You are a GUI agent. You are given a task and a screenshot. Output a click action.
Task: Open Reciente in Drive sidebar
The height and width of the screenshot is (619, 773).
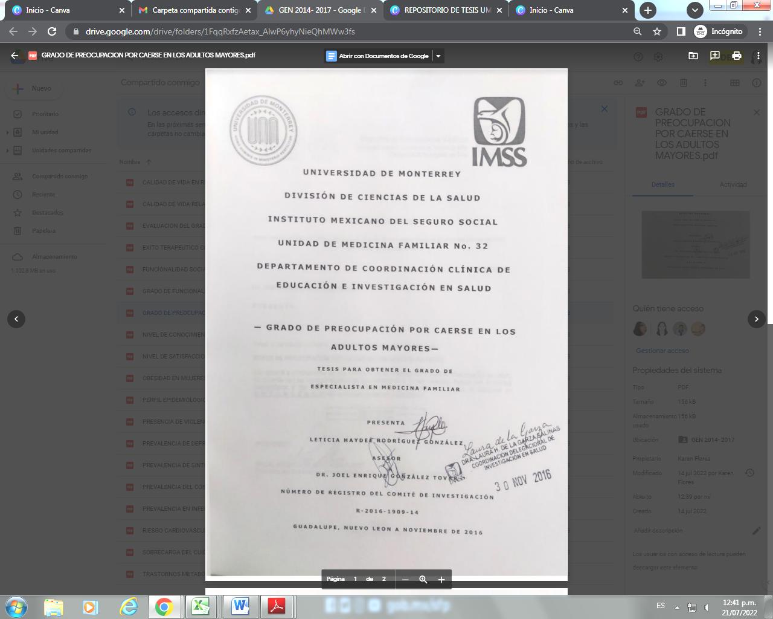[43, 195]
